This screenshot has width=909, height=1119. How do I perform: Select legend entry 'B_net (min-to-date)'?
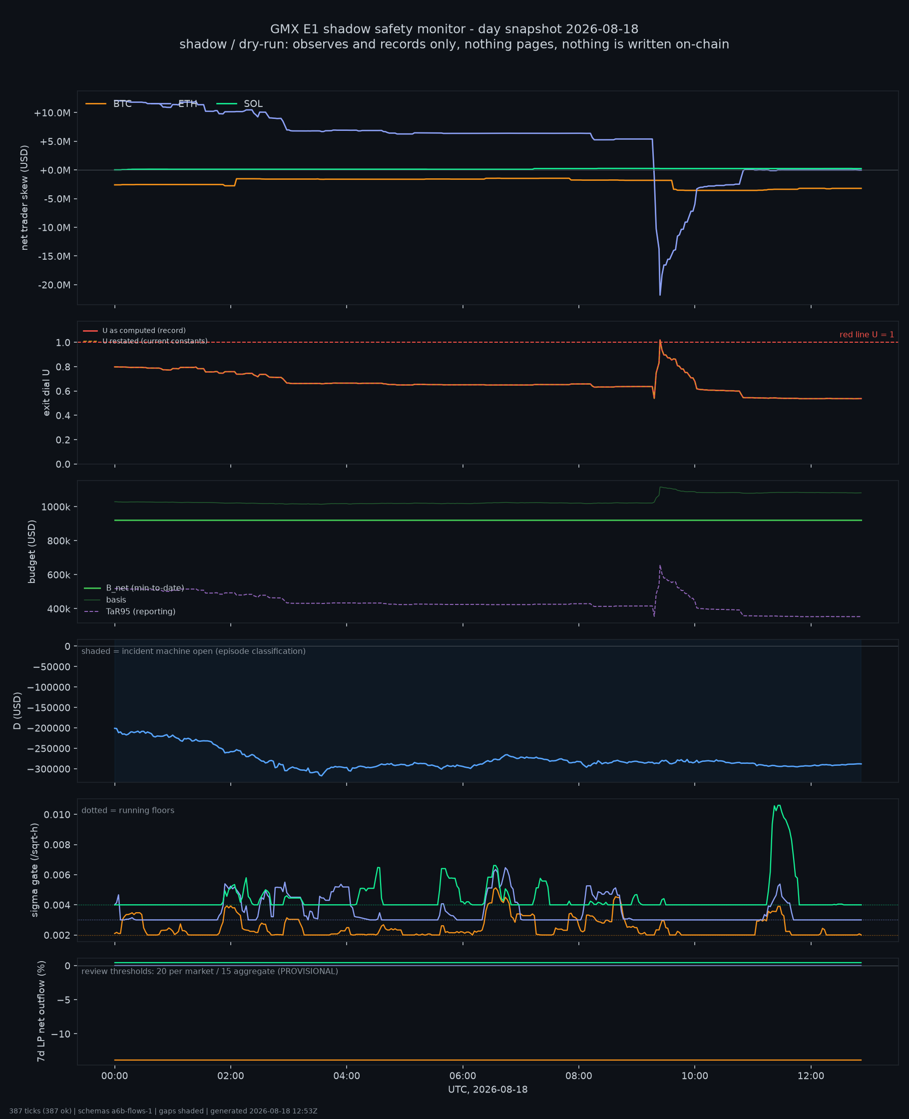coord(145,588)
